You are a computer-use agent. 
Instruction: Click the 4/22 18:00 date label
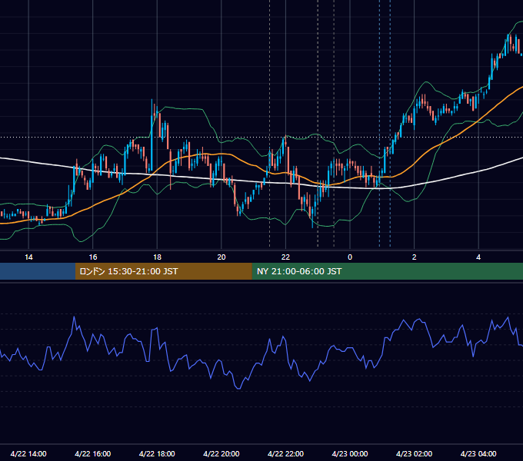157,453
